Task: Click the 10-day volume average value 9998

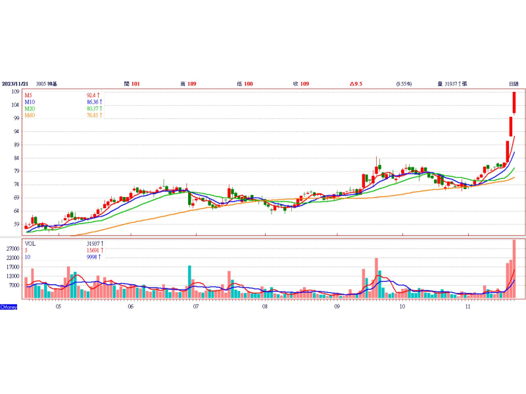Action: [x=94, y=257]
